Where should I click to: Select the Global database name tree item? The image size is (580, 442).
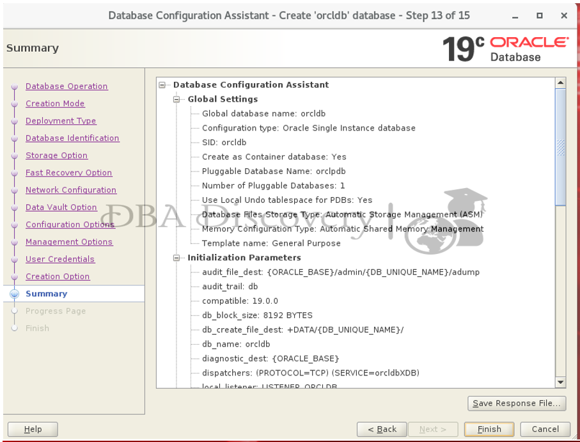(263, 114)
